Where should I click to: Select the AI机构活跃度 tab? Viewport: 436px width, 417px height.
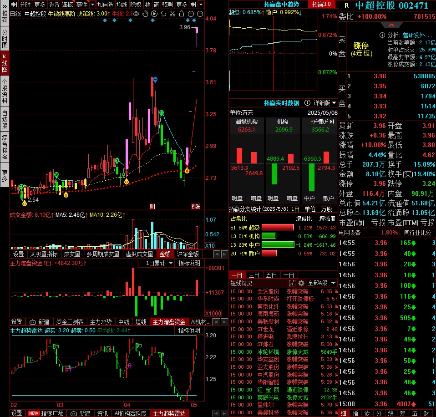click(131, 413)
